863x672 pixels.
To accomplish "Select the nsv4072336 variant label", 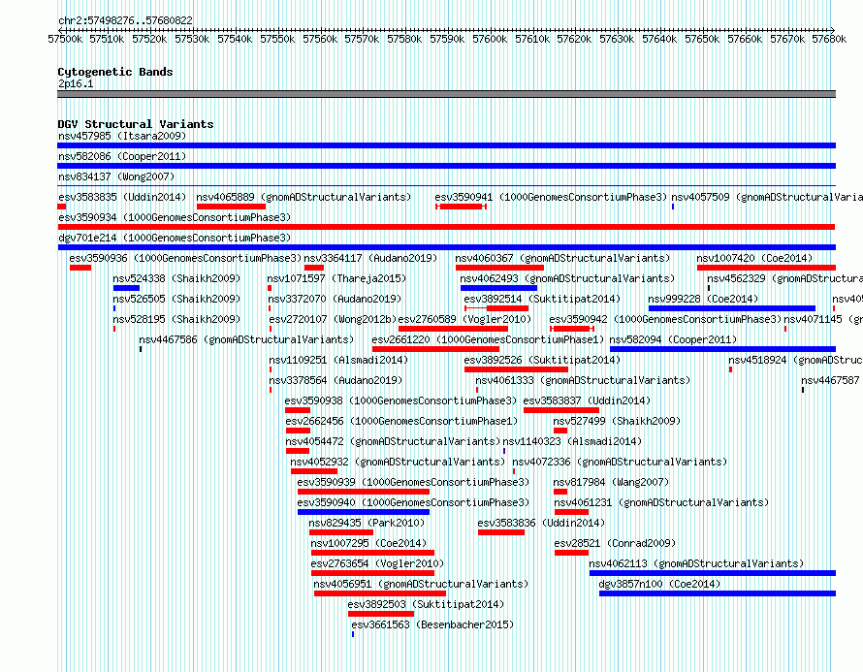I will 620,462.
